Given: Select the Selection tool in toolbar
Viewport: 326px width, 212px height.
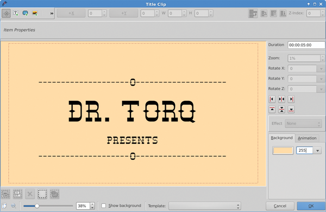Looking at the screenshot, I should tap(6, 14).
